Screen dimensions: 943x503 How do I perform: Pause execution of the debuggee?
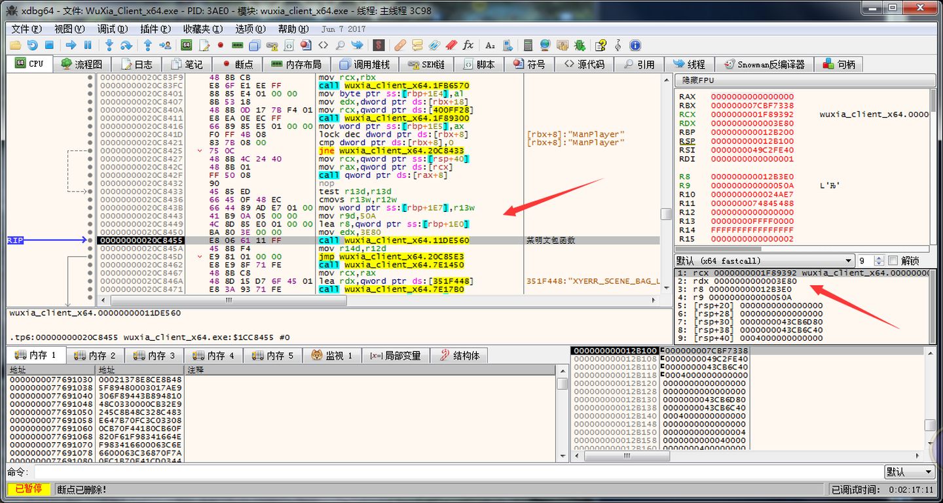click(88, 45)
